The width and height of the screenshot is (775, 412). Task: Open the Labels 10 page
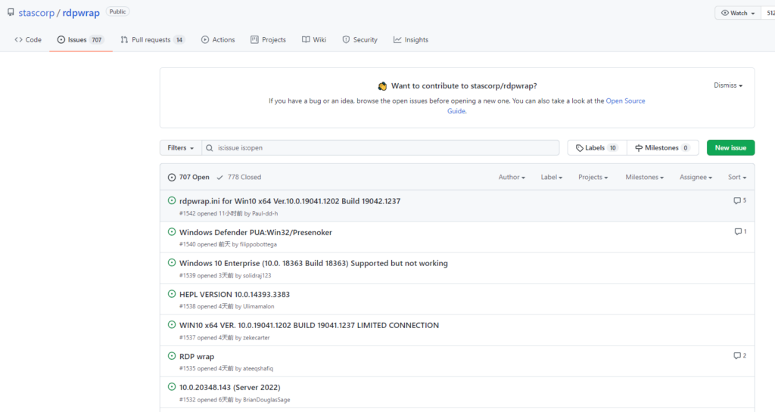click(597, 147)
